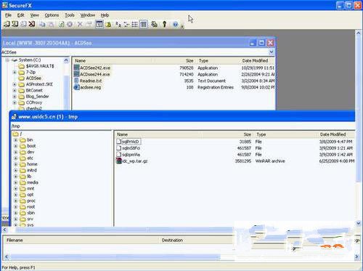The width and height of the screenshot is (363, 271).
Task: Click the transfer queue scroll left arrow
Action: click(x=6, y=256)
